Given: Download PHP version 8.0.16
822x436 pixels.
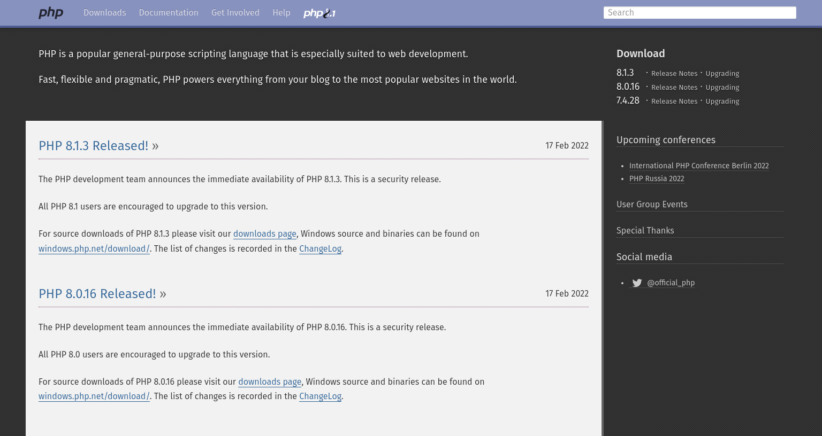Looking at the screenshot, I should [628, 87].
